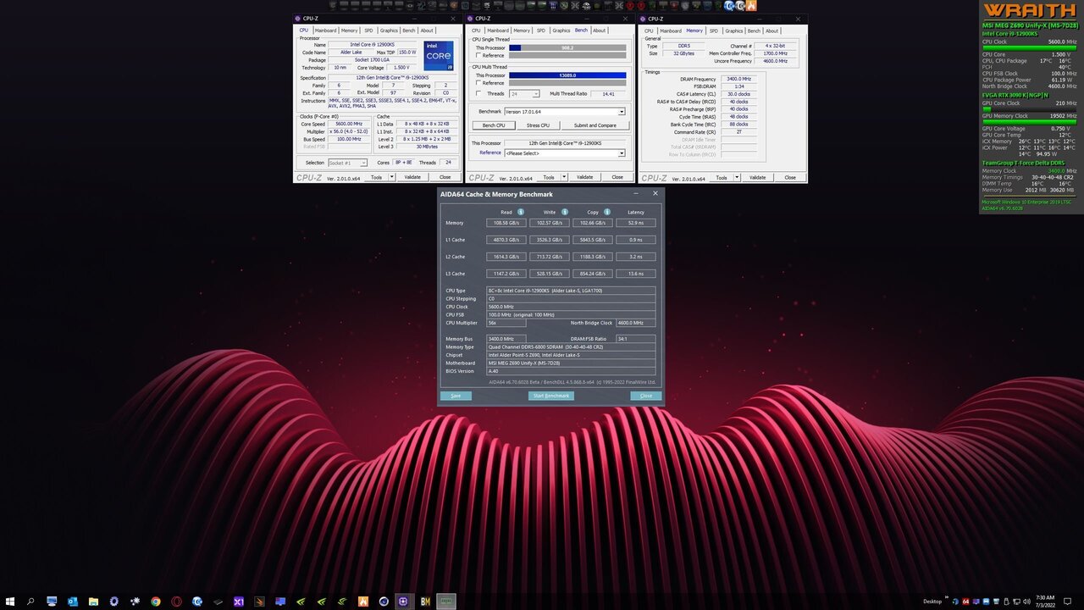
Task: Switch to the Mainboard tab in the leftmost CPU-Z window
Action: point(325,30)
